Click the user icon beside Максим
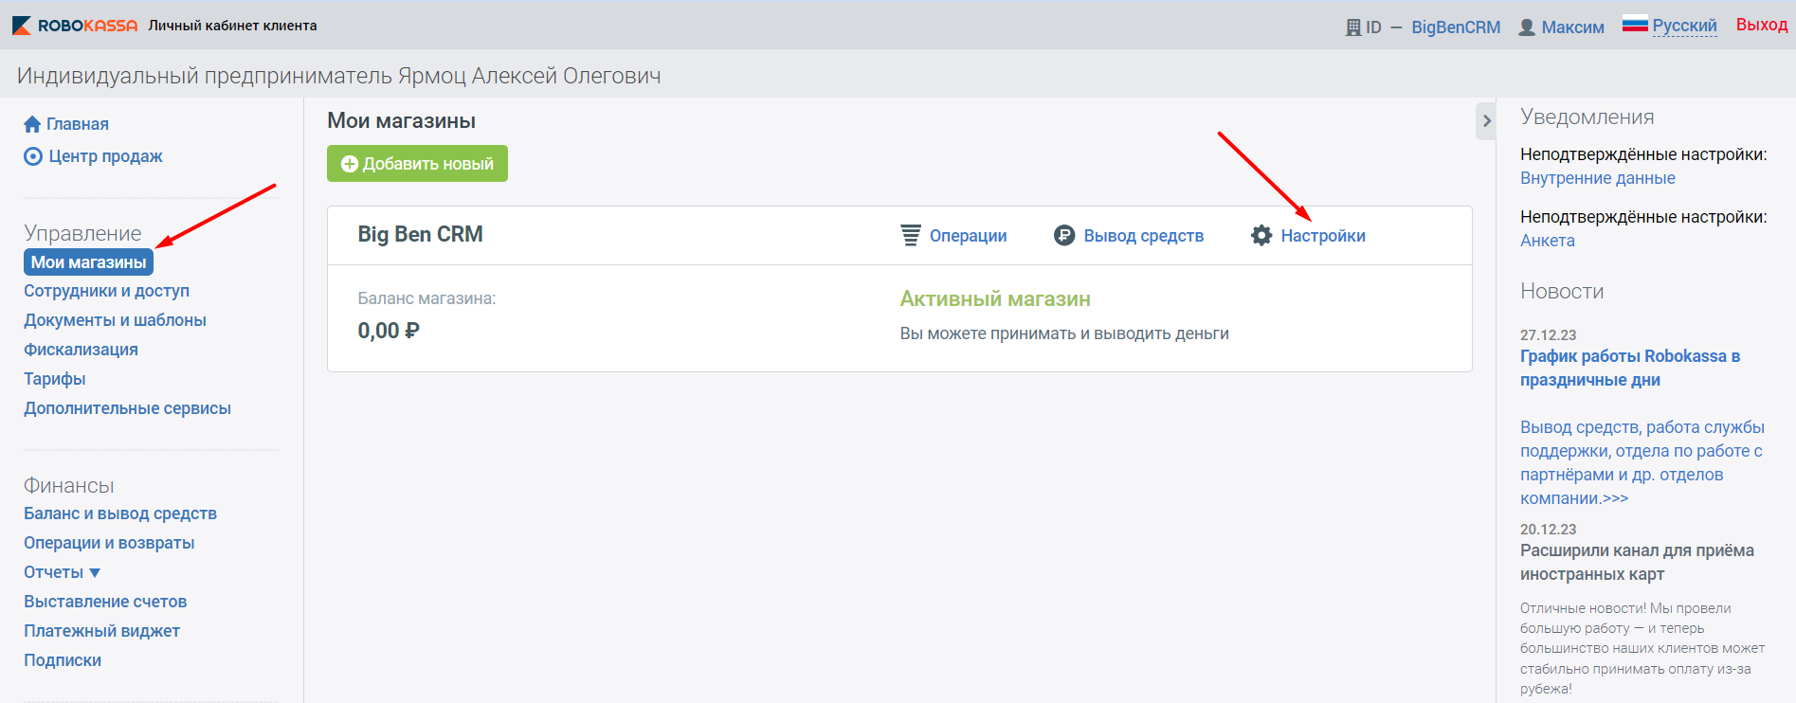Screen dimensions: 1796x703 click(1527, 27)
